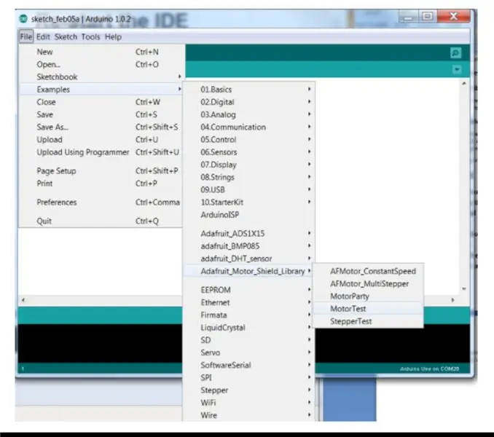Viewport: 494px width, 437px height.
Task: Expand 10.StarterKit examples
Action: 249,202
